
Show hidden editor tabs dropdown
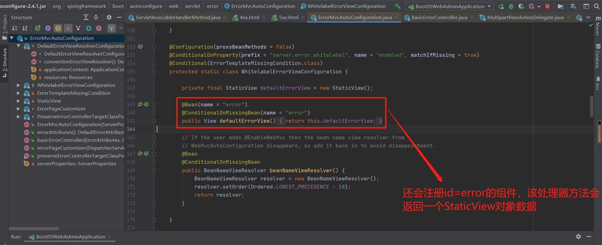pyautogui.click(x=588, y=17)
